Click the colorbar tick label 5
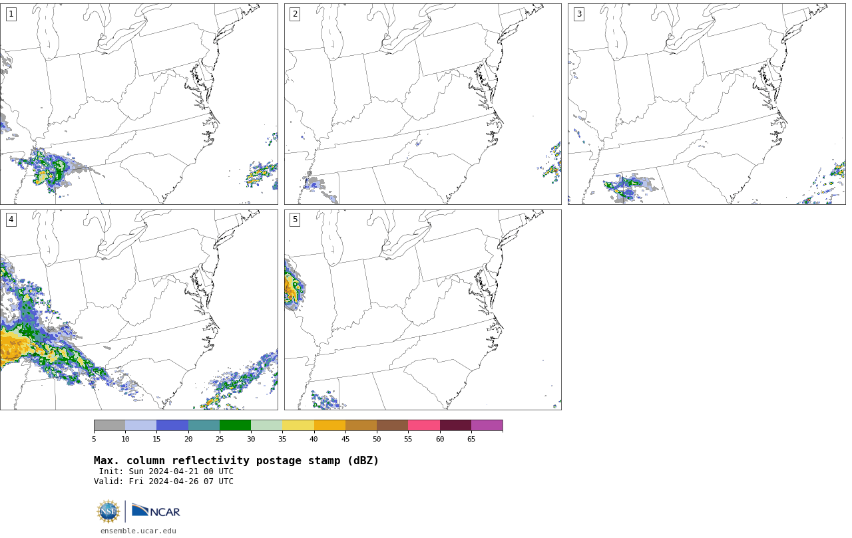 94,439
